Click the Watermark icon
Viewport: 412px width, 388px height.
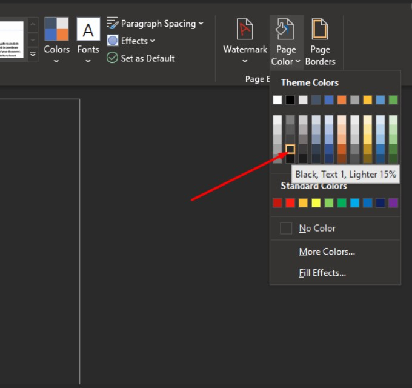[x=245, y=29]
